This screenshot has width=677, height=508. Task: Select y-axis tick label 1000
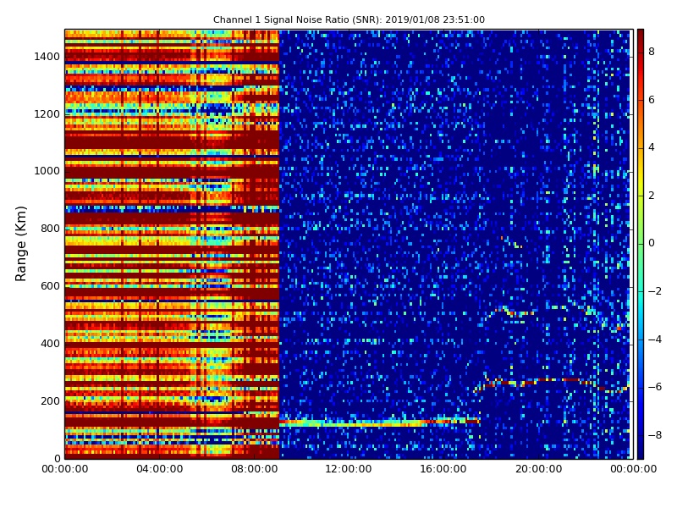(x=47, y=171)
